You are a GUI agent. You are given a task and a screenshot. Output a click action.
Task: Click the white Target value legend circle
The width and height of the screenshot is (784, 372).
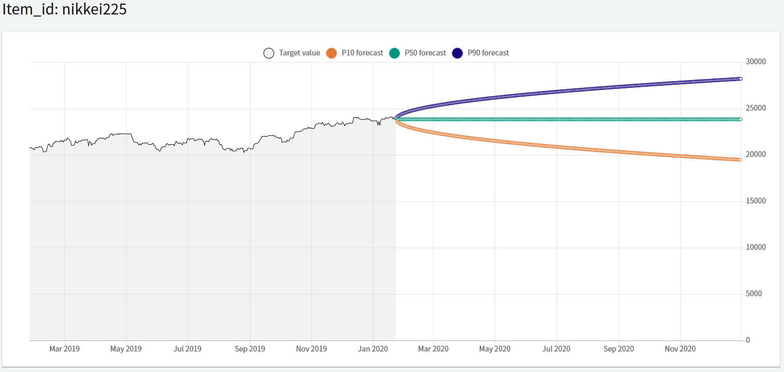pos(269,53)
